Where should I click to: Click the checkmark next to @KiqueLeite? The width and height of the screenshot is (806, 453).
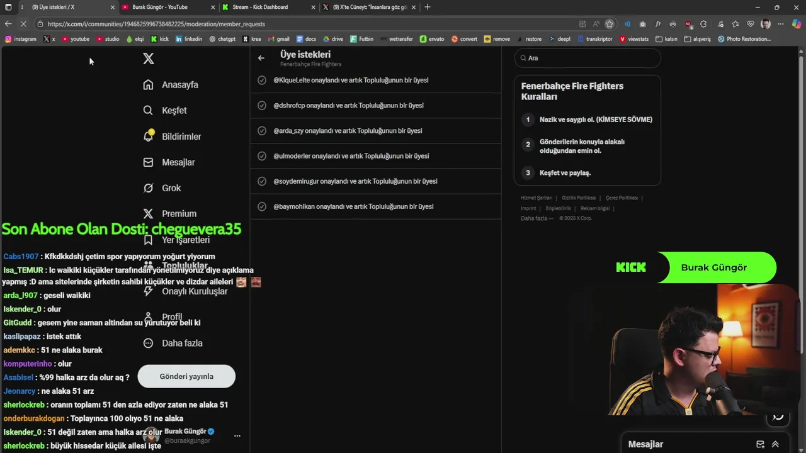pyautogui.click(x=262, y=80)
